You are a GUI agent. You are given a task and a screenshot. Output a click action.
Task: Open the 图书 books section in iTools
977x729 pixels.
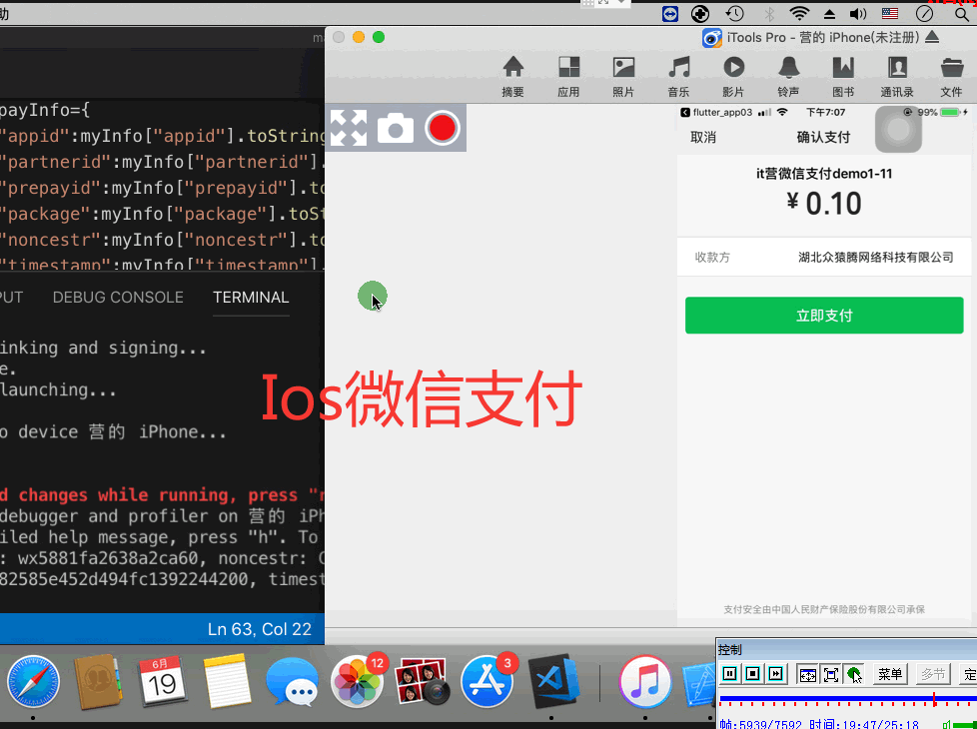point(843,77)
